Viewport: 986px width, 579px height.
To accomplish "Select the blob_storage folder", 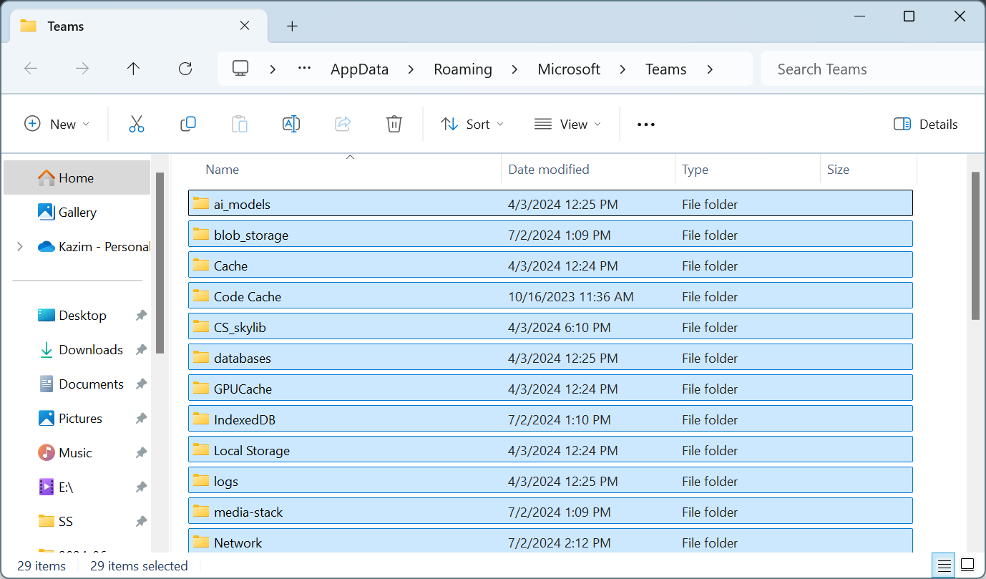I will 550,235.
